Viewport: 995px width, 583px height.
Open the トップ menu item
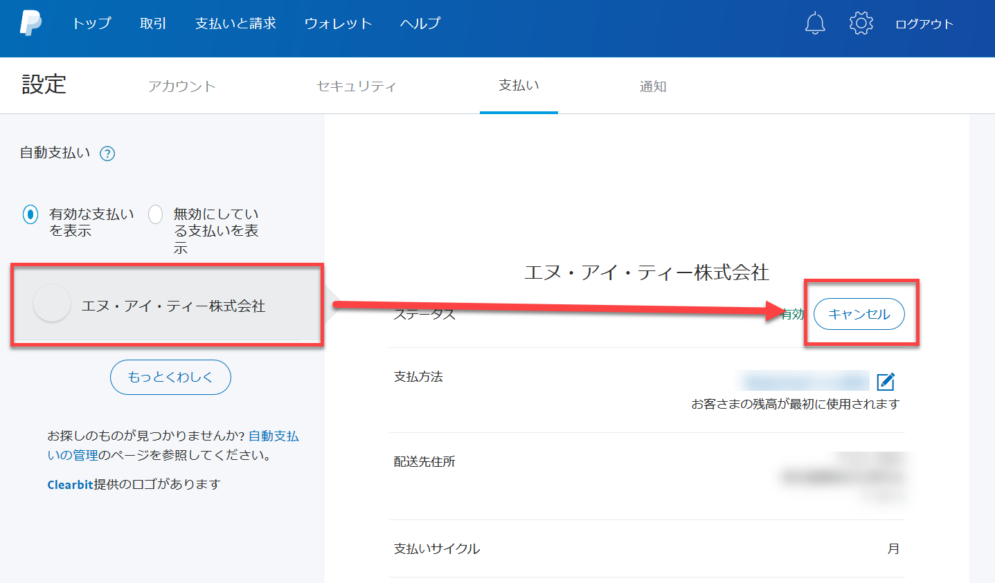tap(91, 24)
